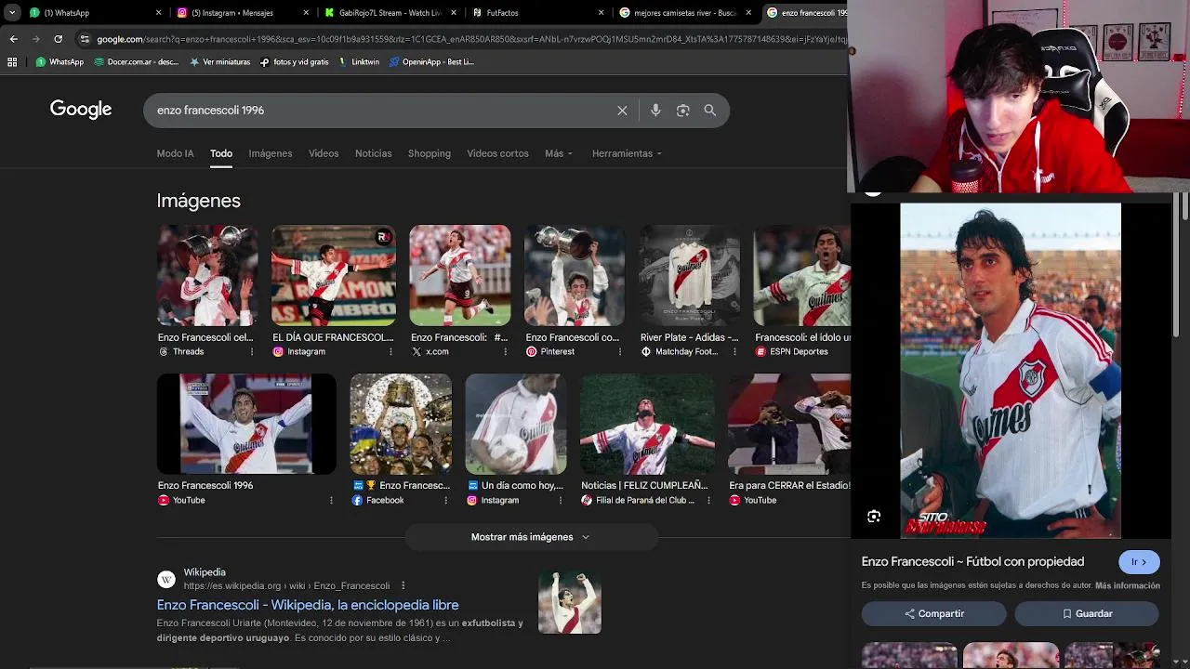
Task: Reload the page with refresh icon
Action: pos(58,39)
